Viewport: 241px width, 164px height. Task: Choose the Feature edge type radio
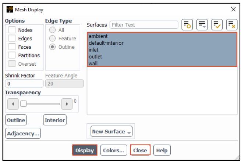[53, 39]
